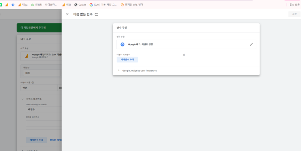301x151 pixels.
Task: Open the 인프런 - 라이프타... bookmark
Action: pos(44,5)
